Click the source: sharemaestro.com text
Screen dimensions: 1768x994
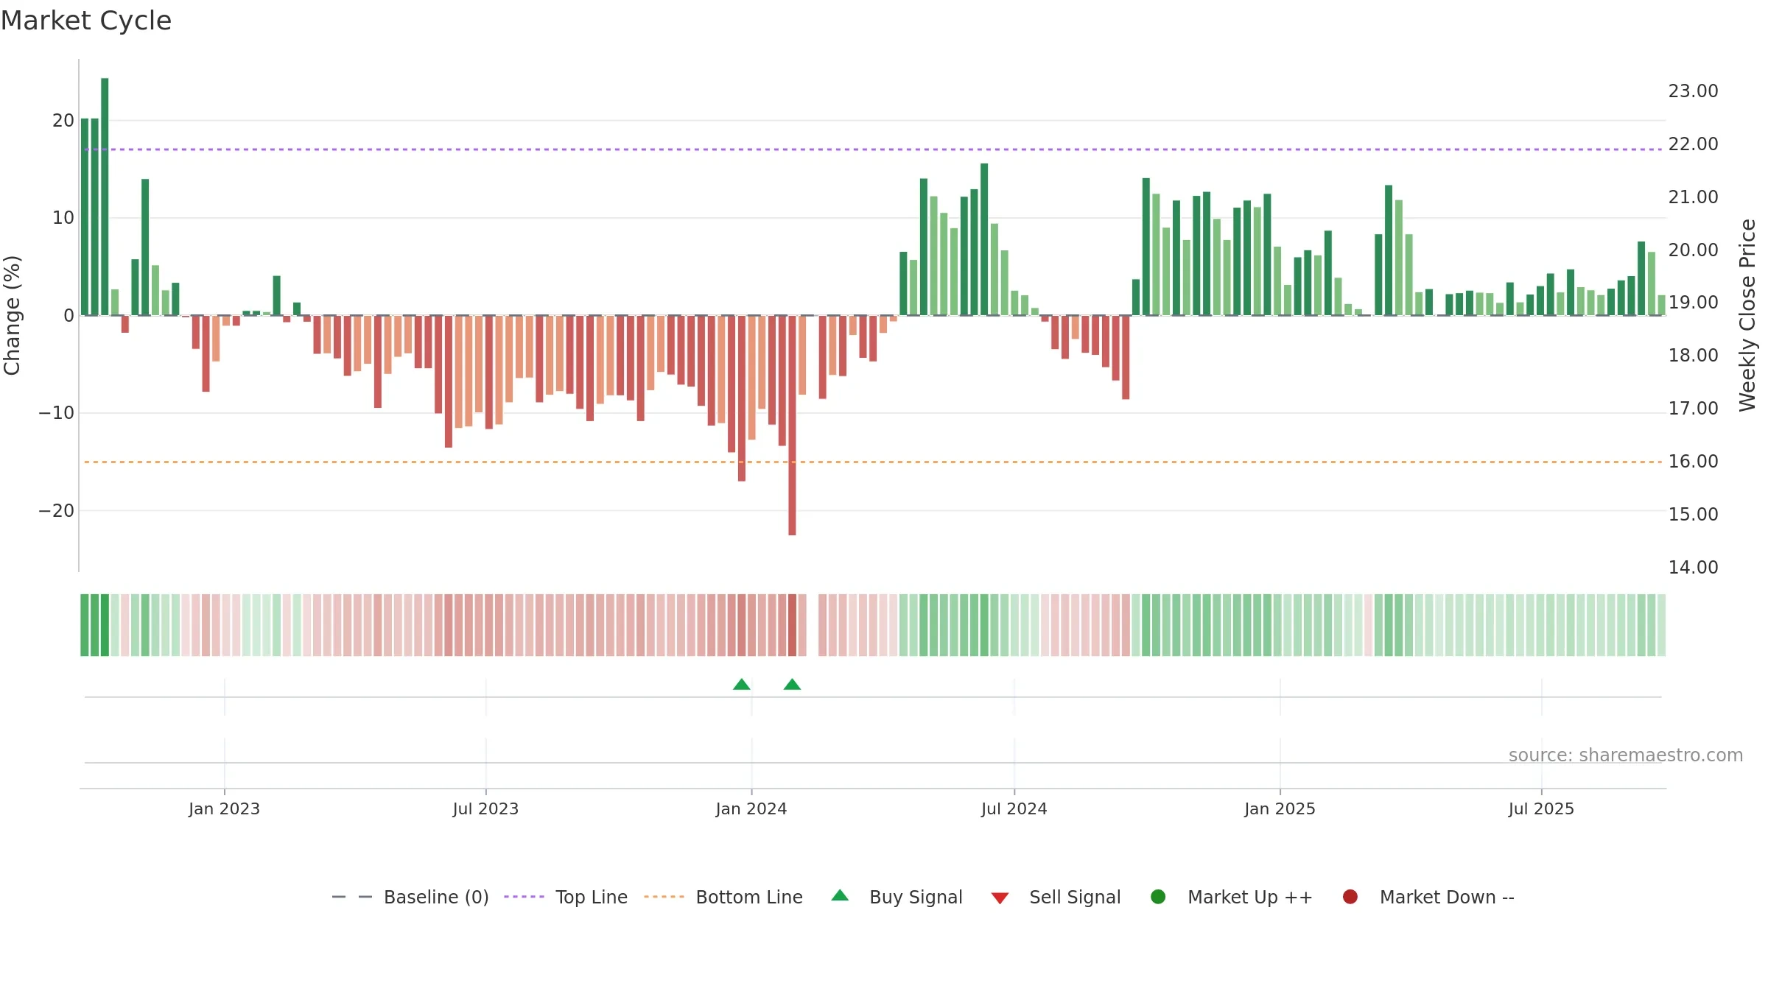[1626, 755]
